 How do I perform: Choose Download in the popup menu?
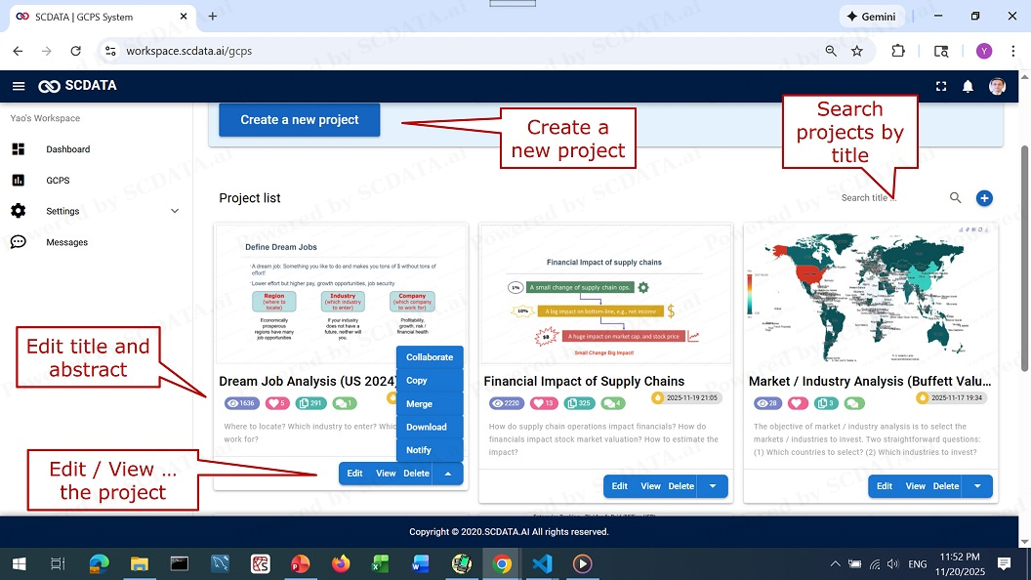pos(427,427)
